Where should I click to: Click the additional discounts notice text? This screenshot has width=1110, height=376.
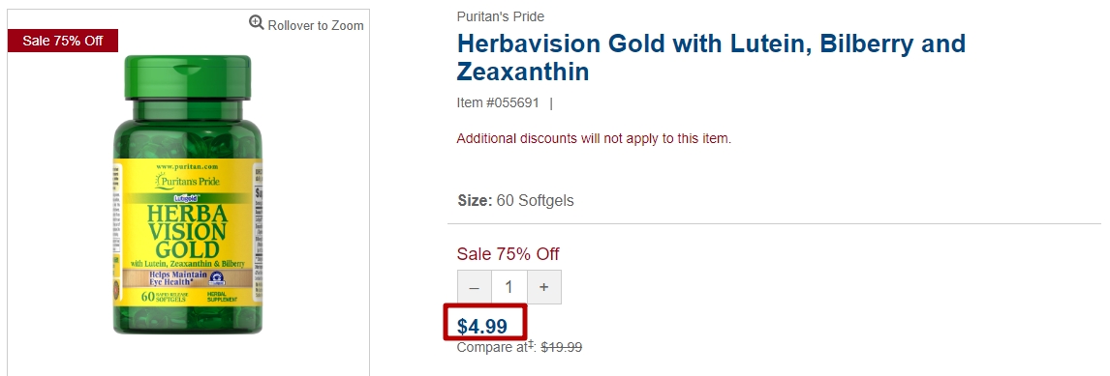[594, 138]
